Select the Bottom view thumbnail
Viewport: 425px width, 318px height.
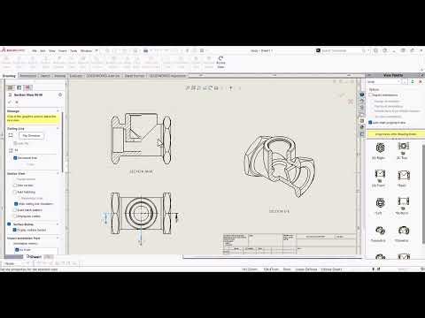(x=403, y=202)
